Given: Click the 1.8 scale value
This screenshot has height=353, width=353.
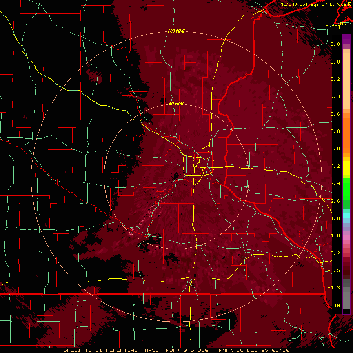Looking at the screenshot, I should [335, 218].
